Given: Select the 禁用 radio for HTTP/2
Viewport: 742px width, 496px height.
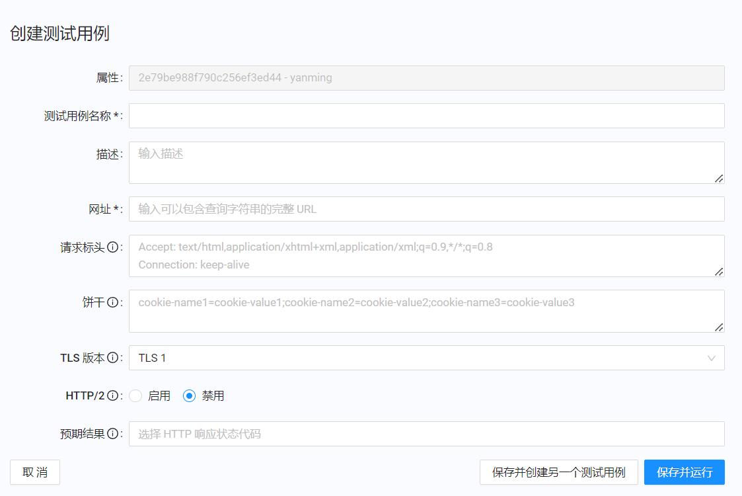Looking at the screenshot, I should 190,395.
